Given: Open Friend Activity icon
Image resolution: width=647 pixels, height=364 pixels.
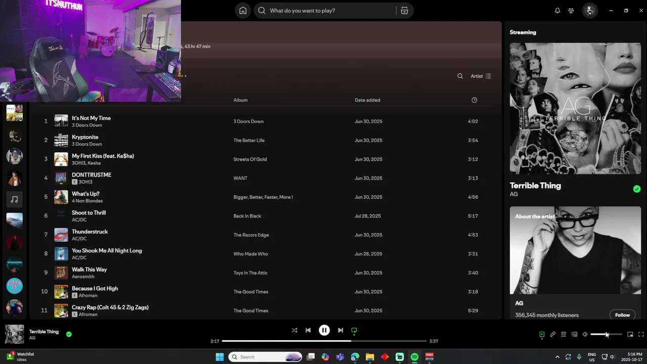Looking at the screenshot, I should tap(571, 11).
